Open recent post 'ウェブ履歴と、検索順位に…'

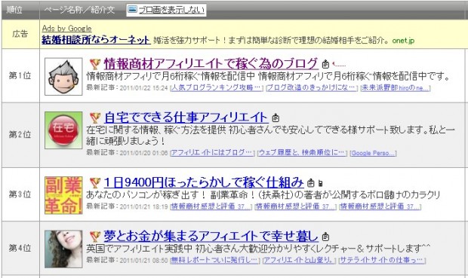tap(302, 153)
